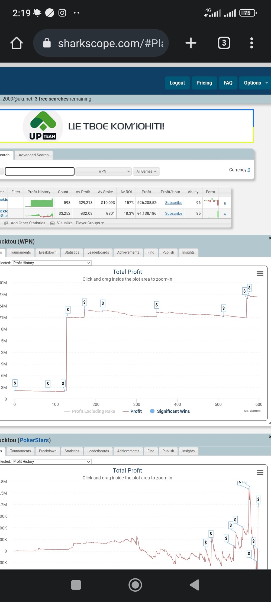
Task: Change the Currency symbol link
Action: (249, 170)
